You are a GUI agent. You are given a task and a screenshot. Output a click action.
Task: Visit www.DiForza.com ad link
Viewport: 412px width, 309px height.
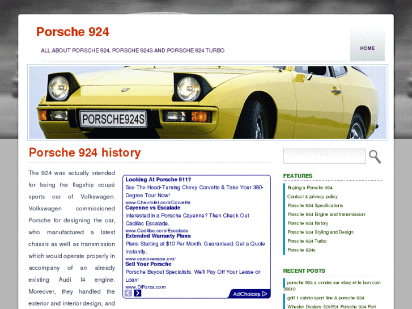145,287
